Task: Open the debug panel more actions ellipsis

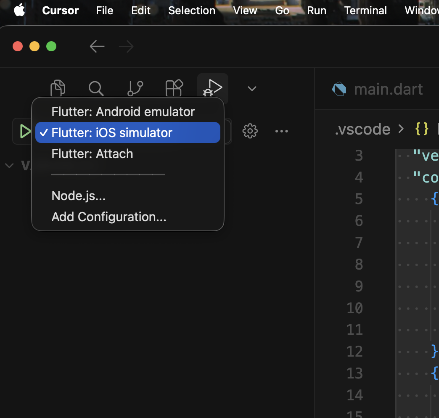Action: coord(281,131)
